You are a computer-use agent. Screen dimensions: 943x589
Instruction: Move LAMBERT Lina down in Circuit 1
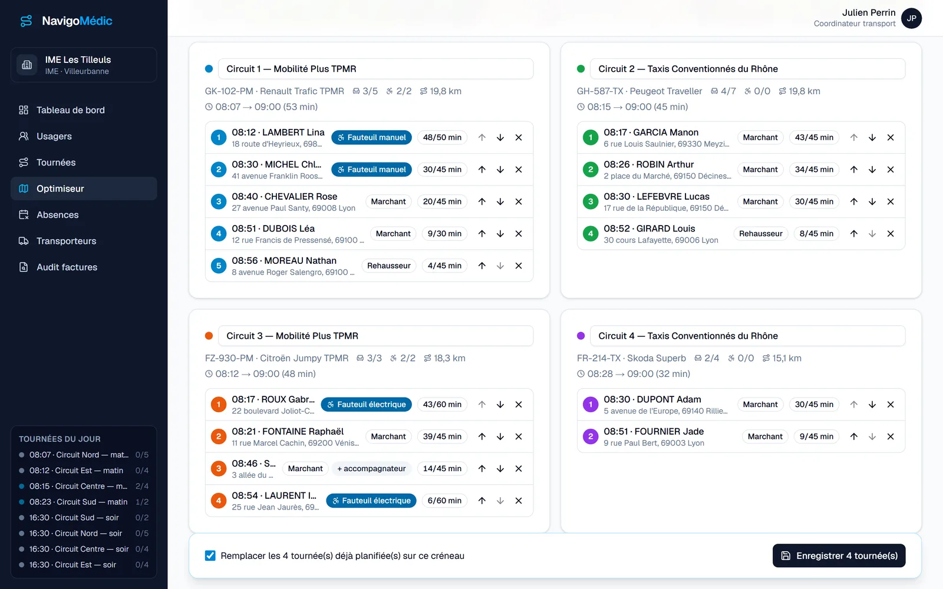500,137
